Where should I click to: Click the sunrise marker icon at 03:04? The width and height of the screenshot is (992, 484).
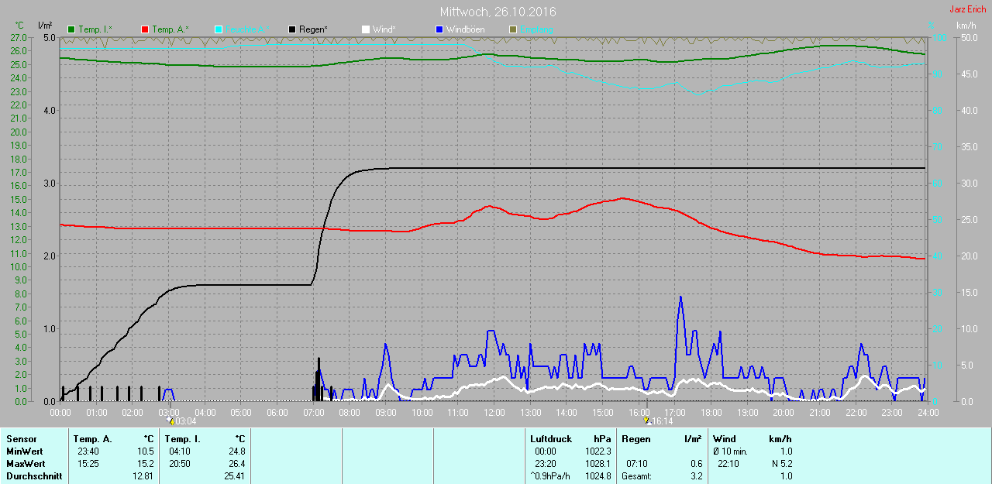tap(170, 420)
